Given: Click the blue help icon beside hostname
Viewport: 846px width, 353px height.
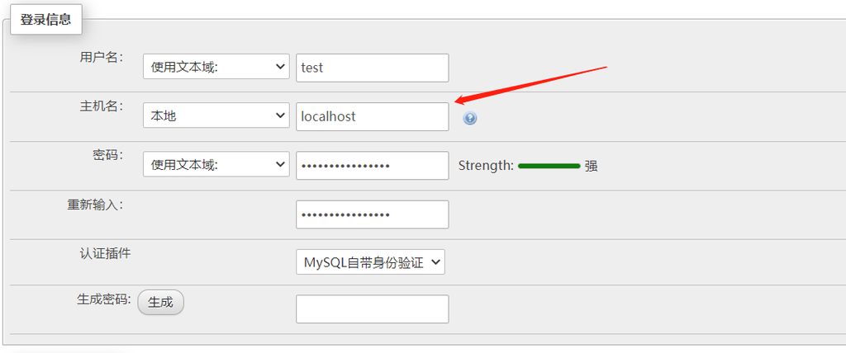Looking at the screenshot, I should point(470,118).
